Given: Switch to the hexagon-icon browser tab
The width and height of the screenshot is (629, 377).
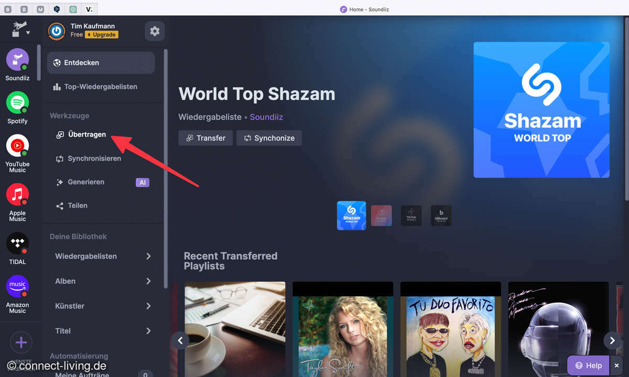Looking at the screenshot, I should pos(57,9).
